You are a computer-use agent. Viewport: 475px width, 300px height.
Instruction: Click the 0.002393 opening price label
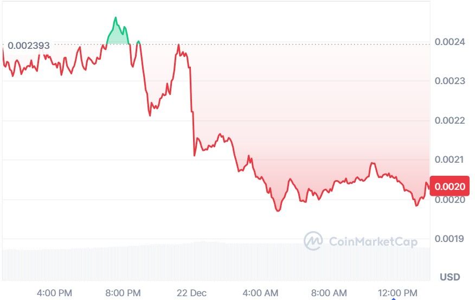tap(28, 46)
